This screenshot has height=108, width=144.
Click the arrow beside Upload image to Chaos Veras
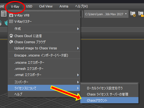[78, 48]
